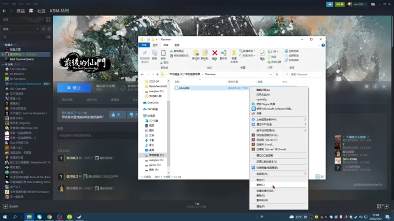Screen dimensions: 394x221
Task: Click the Steam game info icon
Action: [375, 86]
